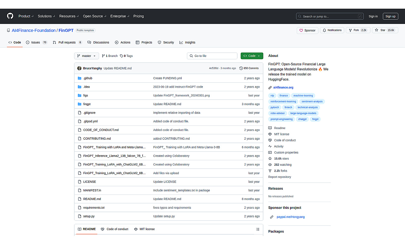405x245 pixels.
Task: Click the LICENSE file icon
Action: pos(79,182)
